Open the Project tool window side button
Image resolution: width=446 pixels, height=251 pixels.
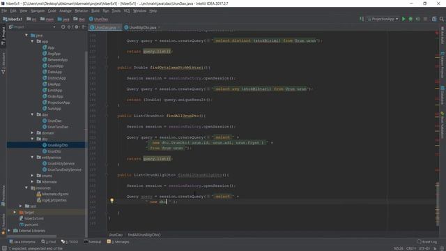tap(3, 36)
